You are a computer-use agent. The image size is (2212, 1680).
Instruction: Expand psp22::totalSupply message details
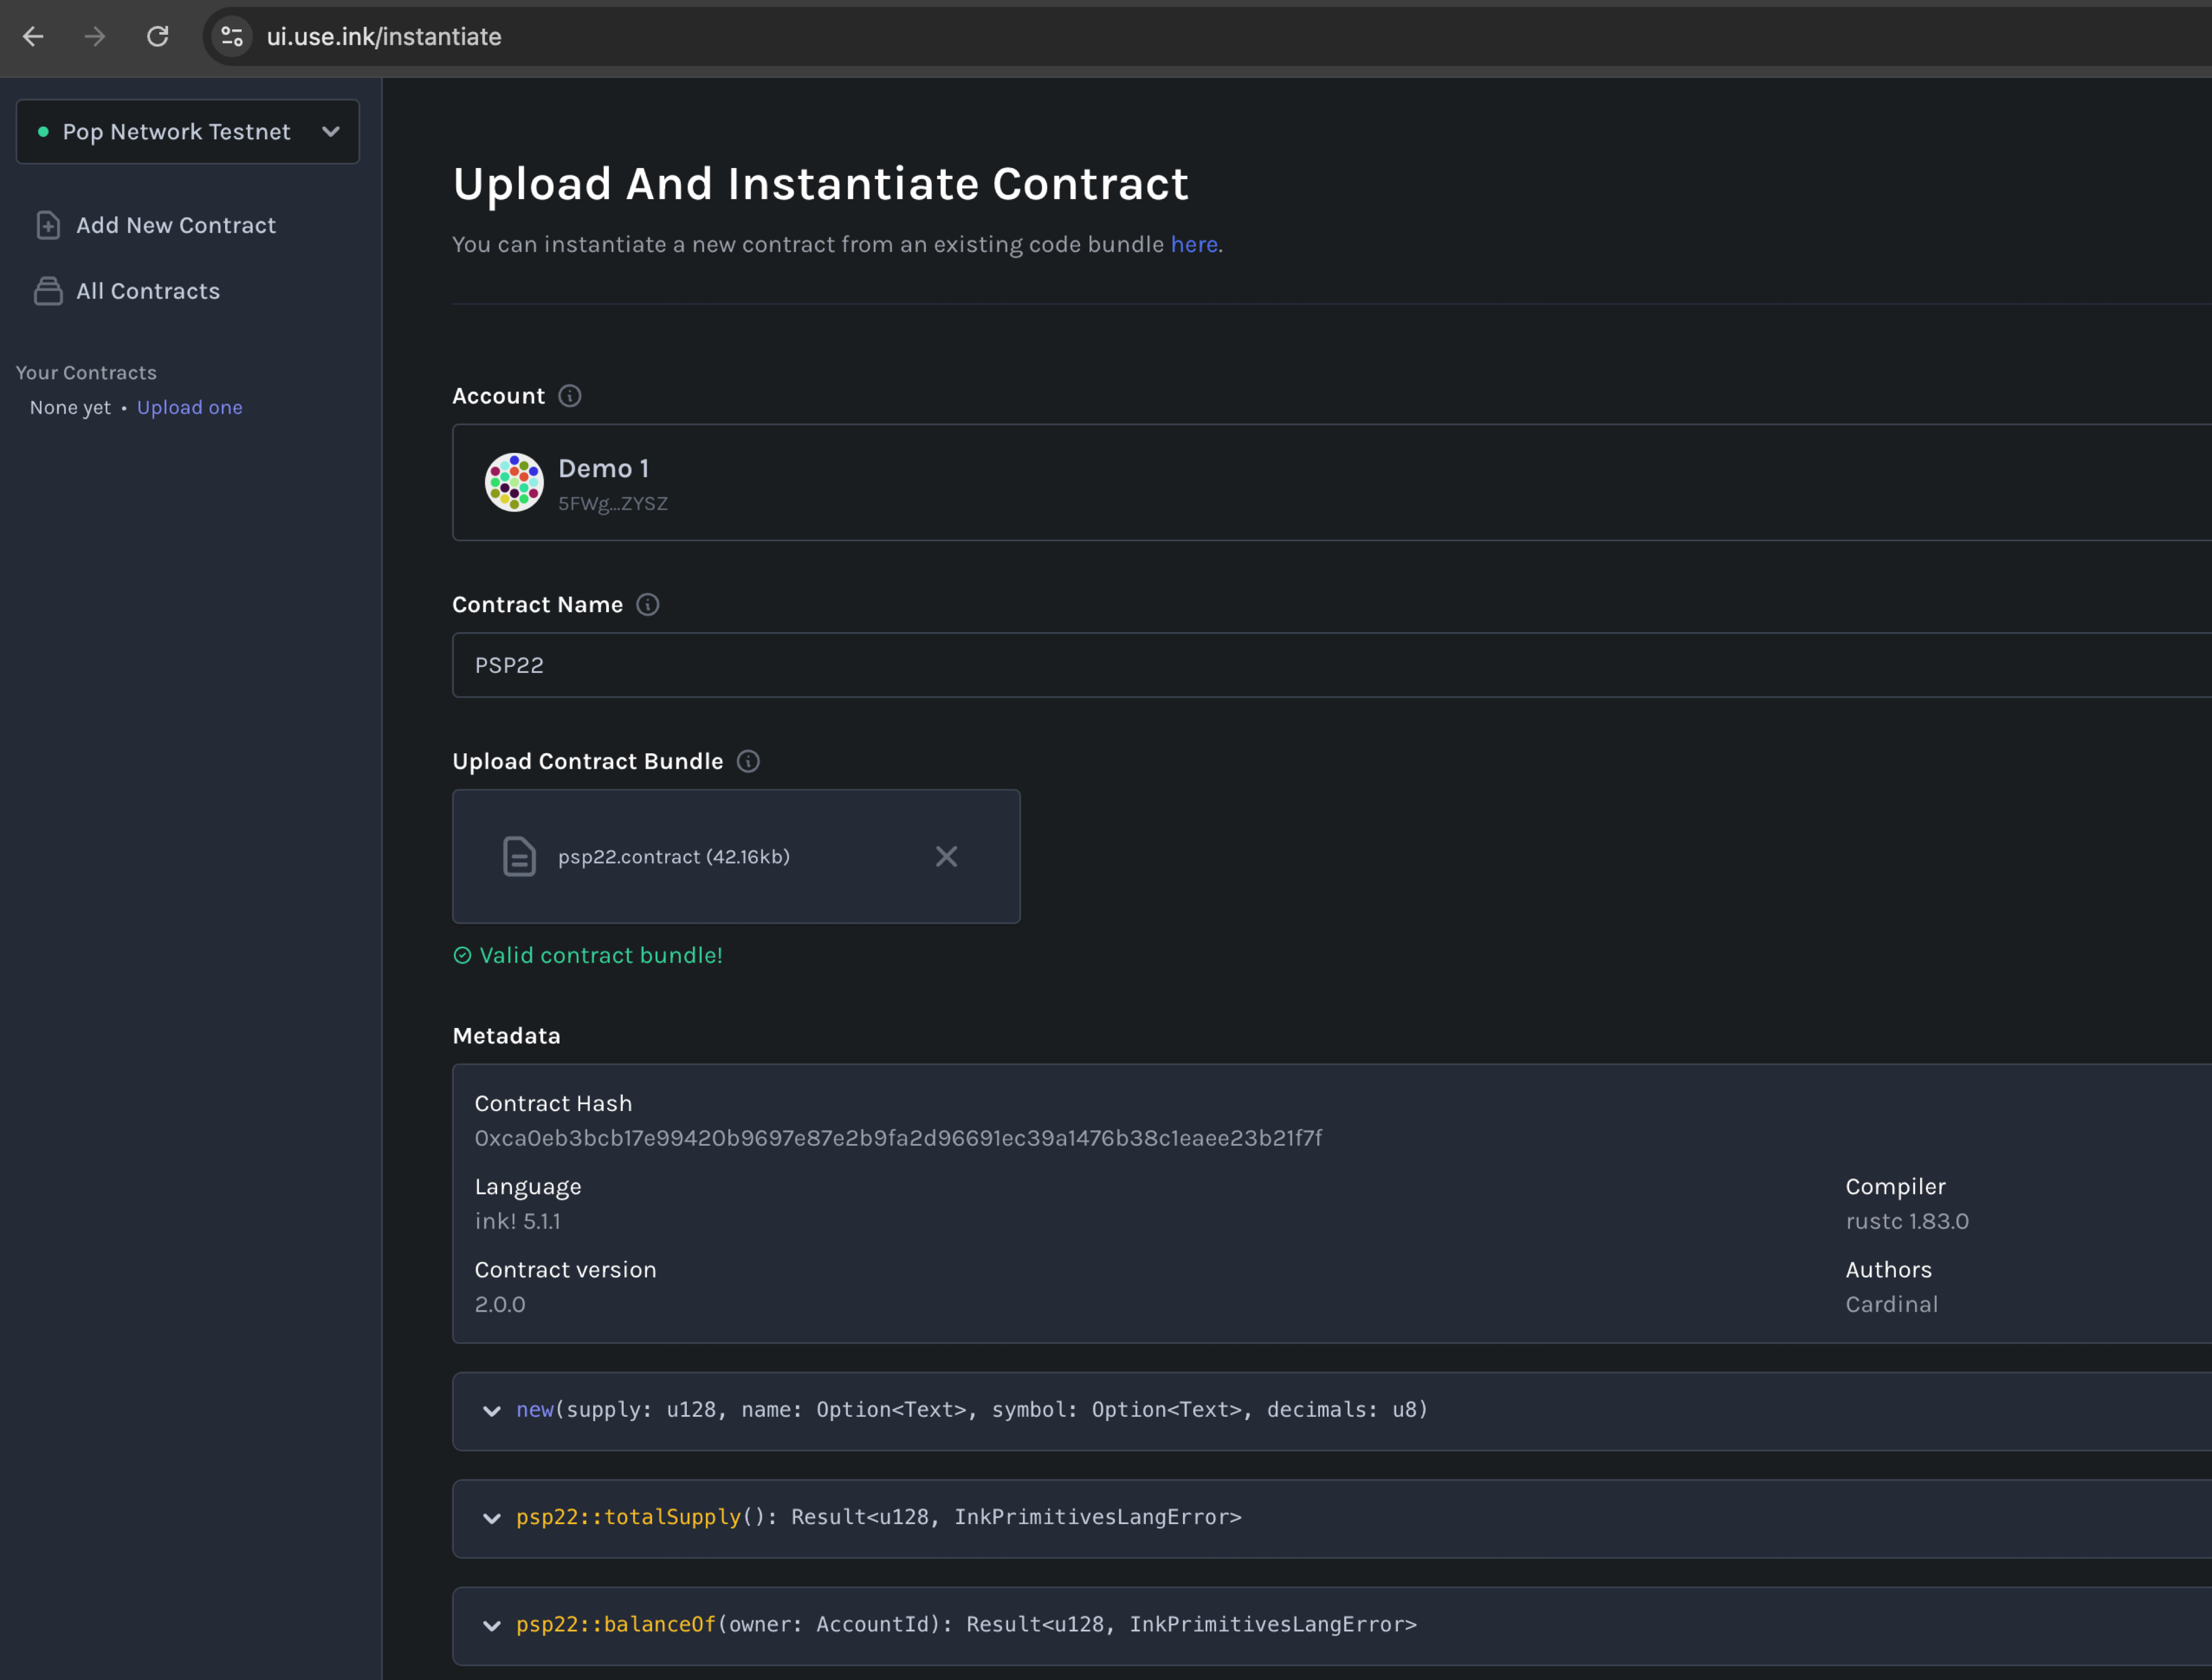click(x=491, y=1518)
